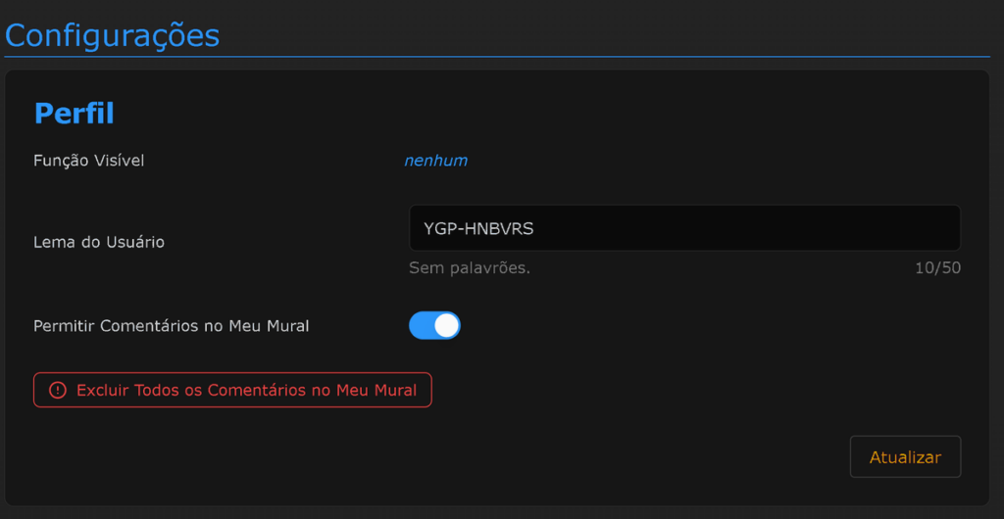Focus the Lema do Usuário text field

click(684, 228)
